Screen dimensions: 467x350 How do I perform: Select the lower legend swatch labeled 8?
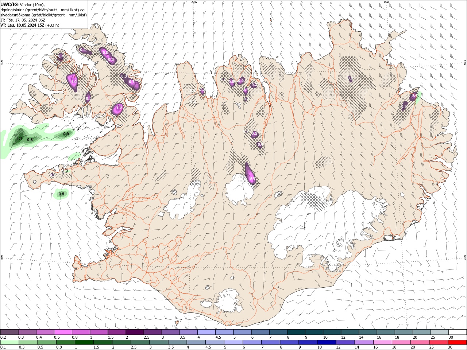pos(289,342)
